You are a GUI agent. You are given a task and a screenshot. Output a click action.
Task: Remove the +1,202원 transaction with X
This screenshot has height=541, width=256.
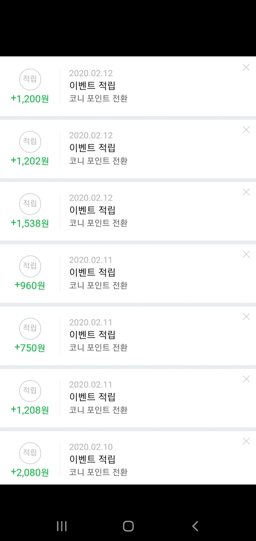click(246, 130)
